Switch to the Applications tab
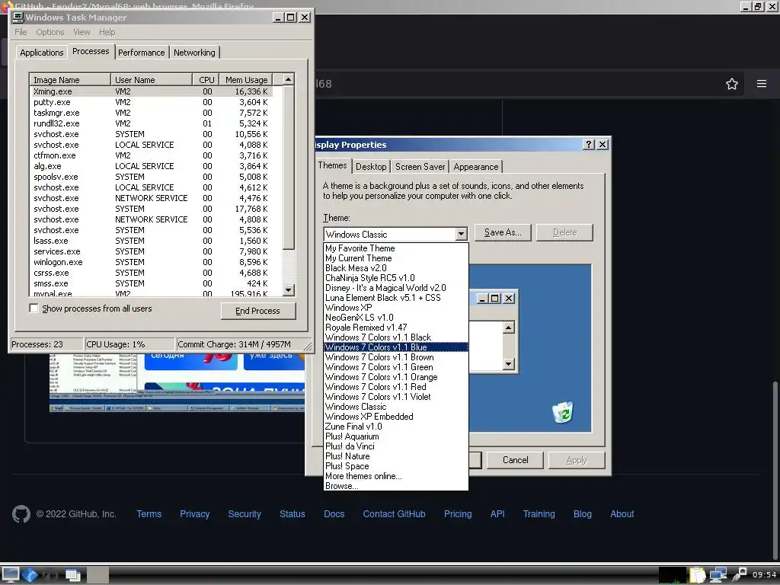The height and width of the screenshot is (585, 780). point(42,53)
